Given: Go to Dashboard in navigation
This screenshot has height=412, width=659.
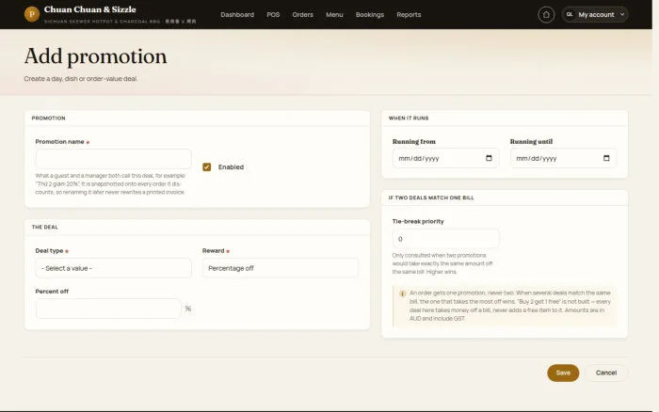Looking at the screenshot, I should click(x=237, y=15).
